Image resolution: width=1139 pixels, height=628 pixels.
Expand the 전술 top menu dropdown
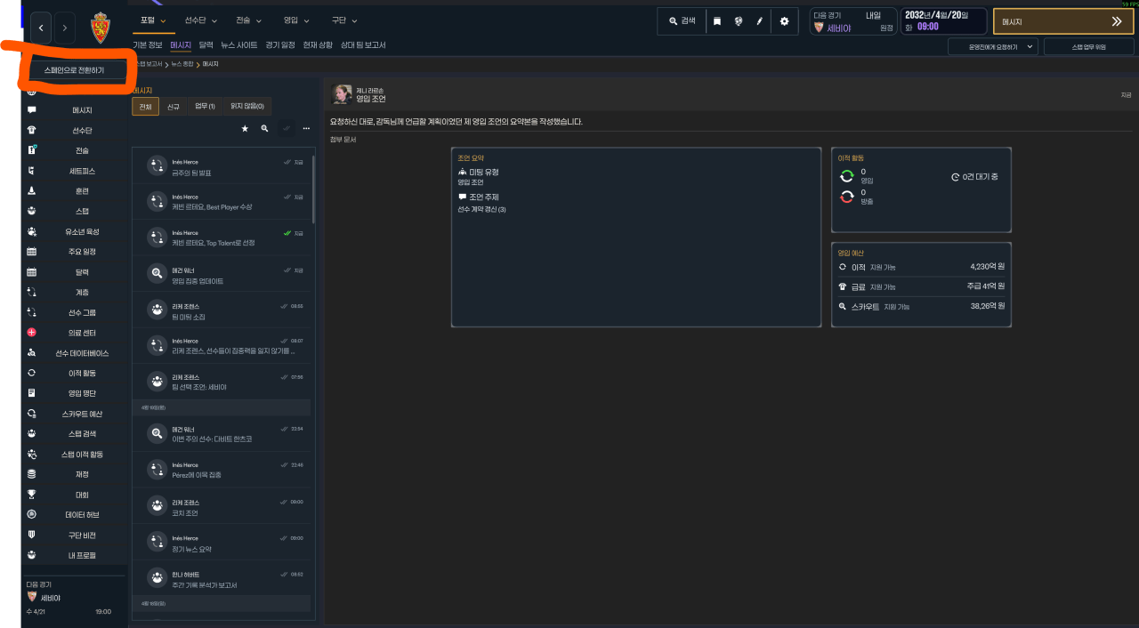[250, 20]
